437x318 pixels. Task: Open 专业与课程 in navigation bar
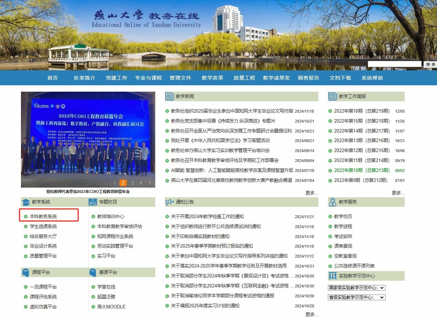148,78
